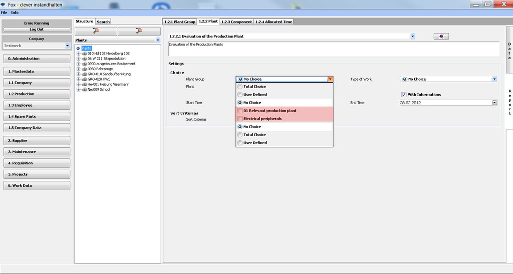Image resolution: width=513 pixels, height=274 pixels.
Task: Tick the Electrical peripherals checkbox
Action: tap(240, 119)
